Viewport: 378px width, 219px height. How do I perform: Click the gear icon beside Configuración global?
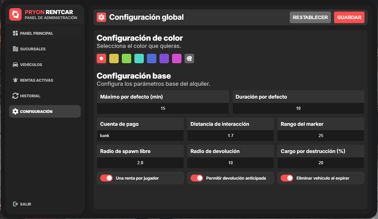click(101, 17)
